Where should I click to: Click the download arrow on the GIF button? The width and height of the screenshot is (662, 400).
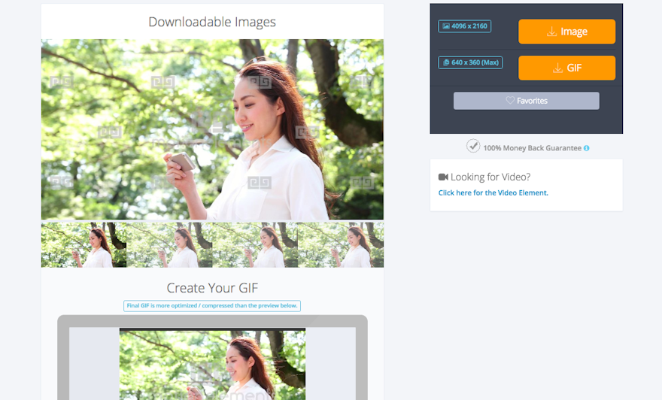pyautogui.click(x=557, y=68)
